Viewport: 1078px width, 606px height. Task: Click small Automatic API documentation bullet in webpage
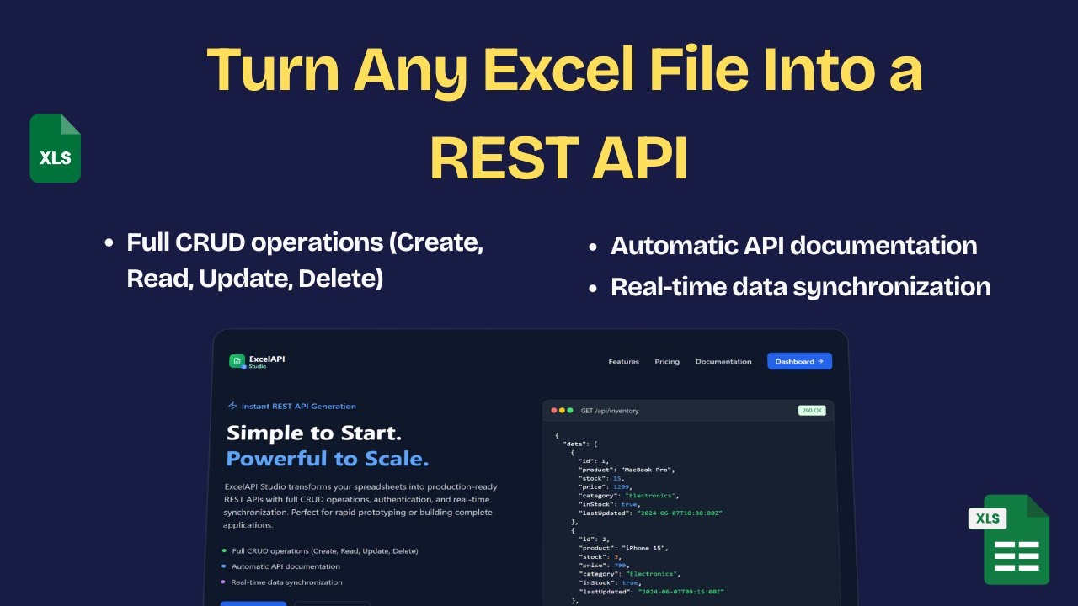coord(286,566)
